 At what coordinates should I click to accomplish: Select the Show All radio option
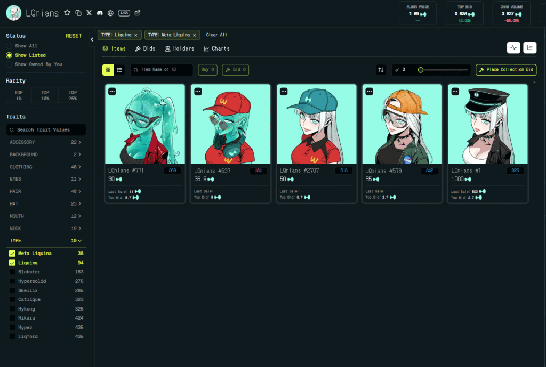9,46
